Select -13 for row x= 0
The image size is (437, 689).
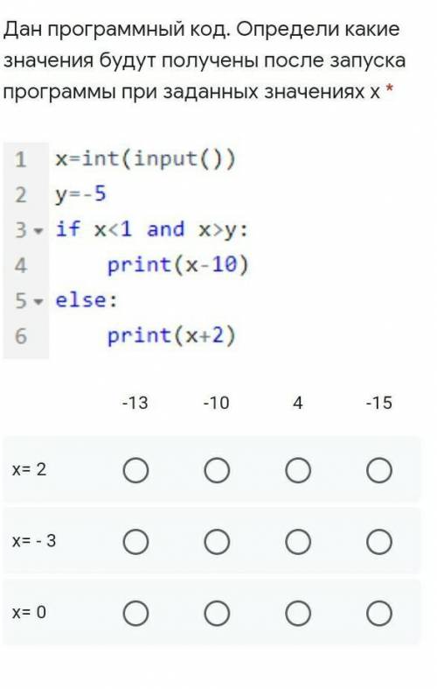tap(135, 614)
